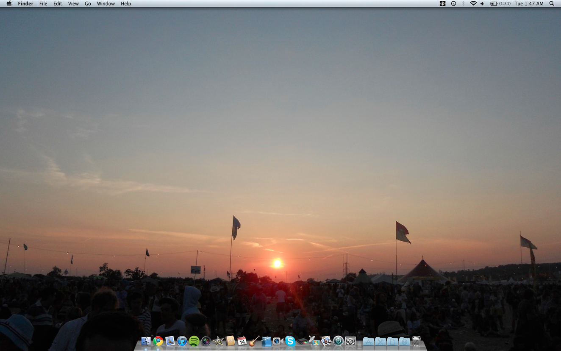Open the Downloads folder stack in Dock
The width and height of the screenshot is (561, 351).
[404, 341]
